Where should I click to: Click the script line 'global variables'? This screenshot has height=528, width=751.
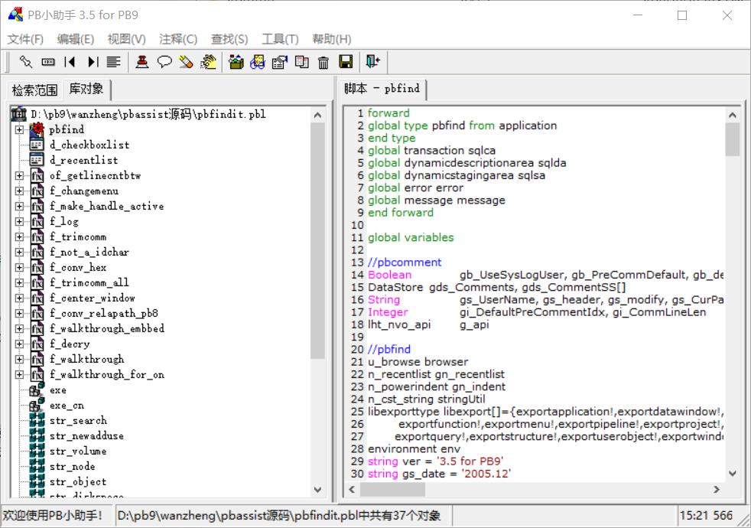[411, 238]
